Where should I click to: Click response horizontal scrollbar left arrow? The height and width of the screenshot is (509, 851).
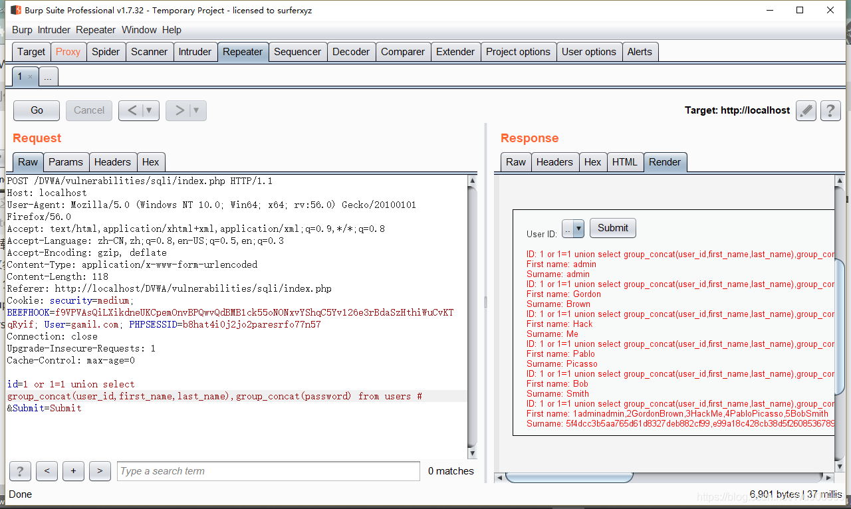500,477
